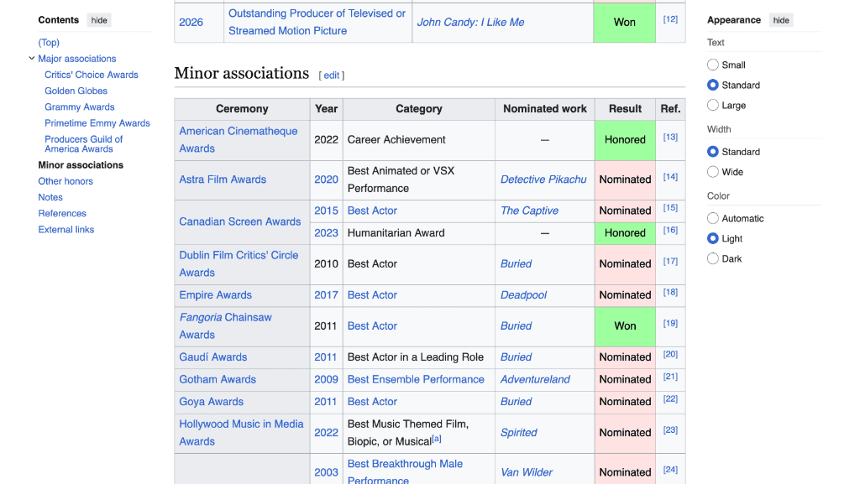The width and height of the screenshot is (860, 484).
Task: Select Minor associations in contents
Action: 81,164
